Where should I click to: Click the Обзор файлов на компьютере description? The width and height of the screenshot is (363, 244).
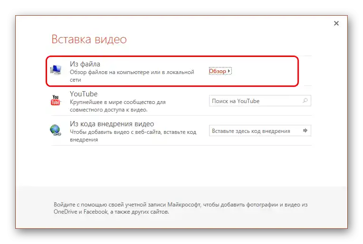pos(132,76)
